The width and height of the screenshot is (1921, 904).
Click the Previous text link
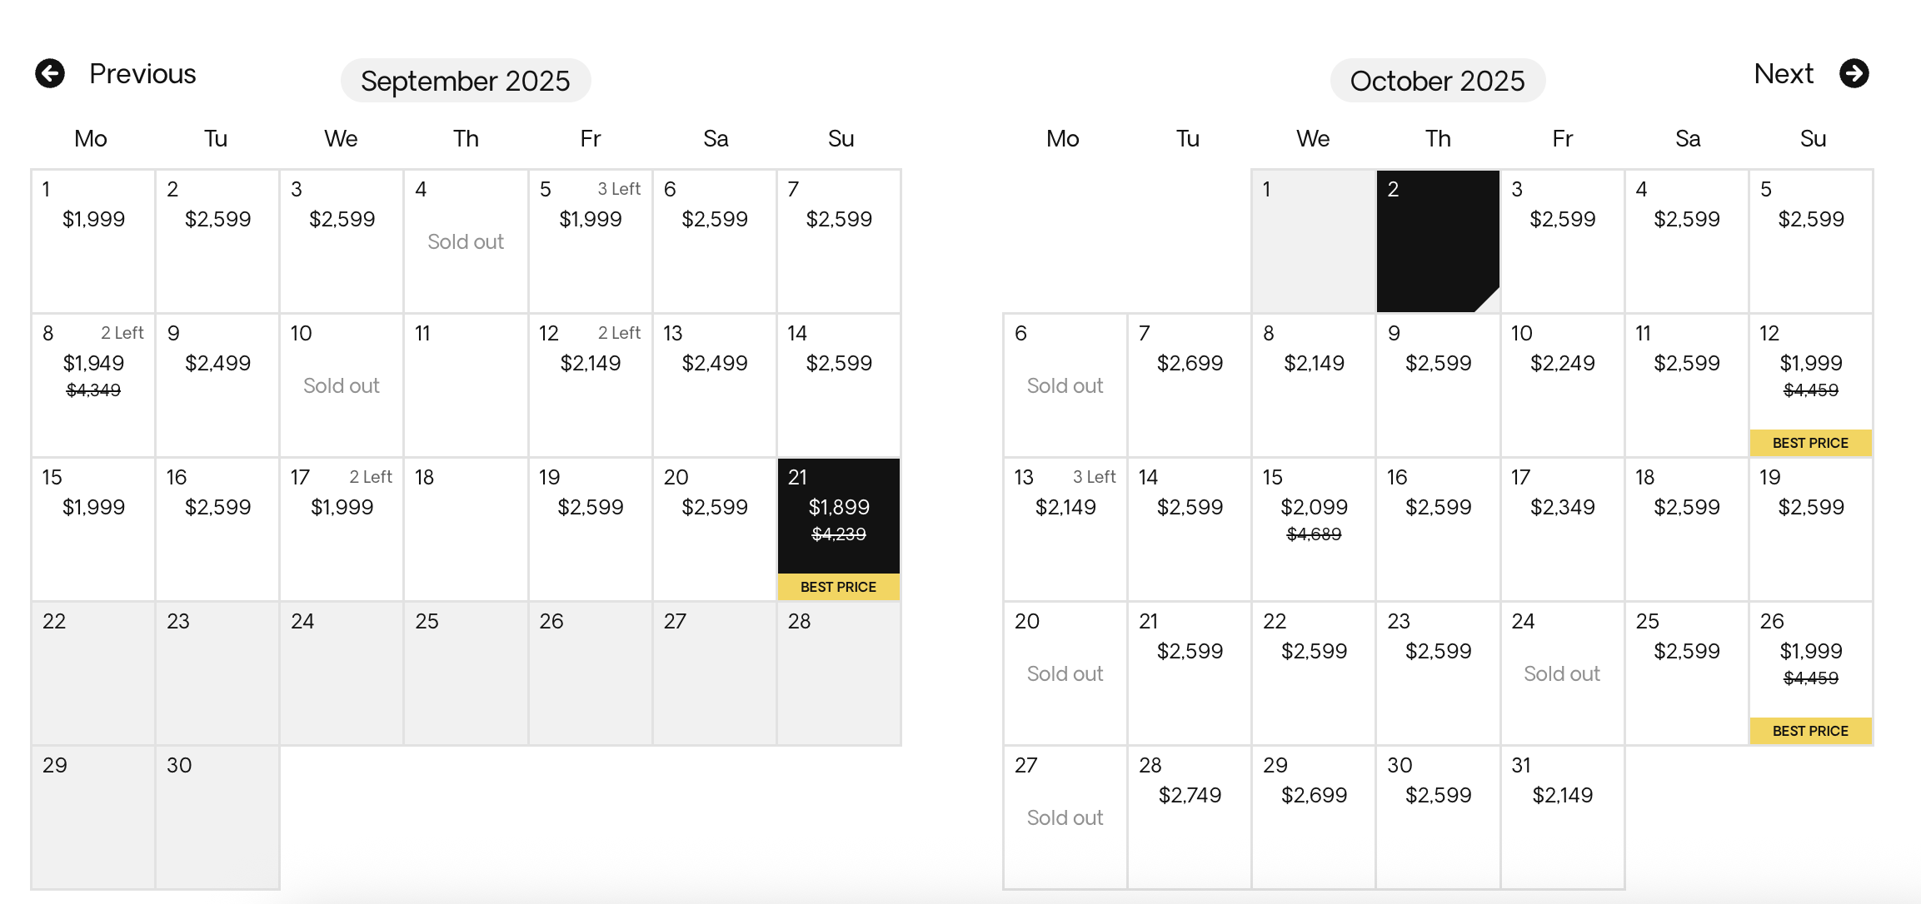[x=142, y=73]
